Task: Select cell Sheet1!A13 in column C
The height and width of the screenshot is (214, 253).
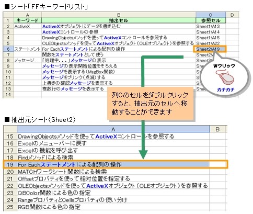Action: [211, 26]
